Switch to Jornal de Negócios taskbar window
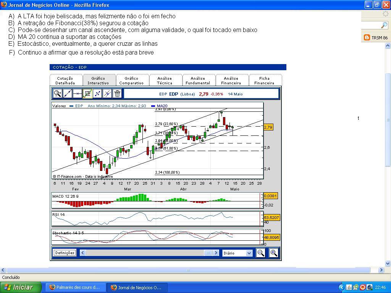This screenshot has height=293, width=391. (x=137, y=288)
